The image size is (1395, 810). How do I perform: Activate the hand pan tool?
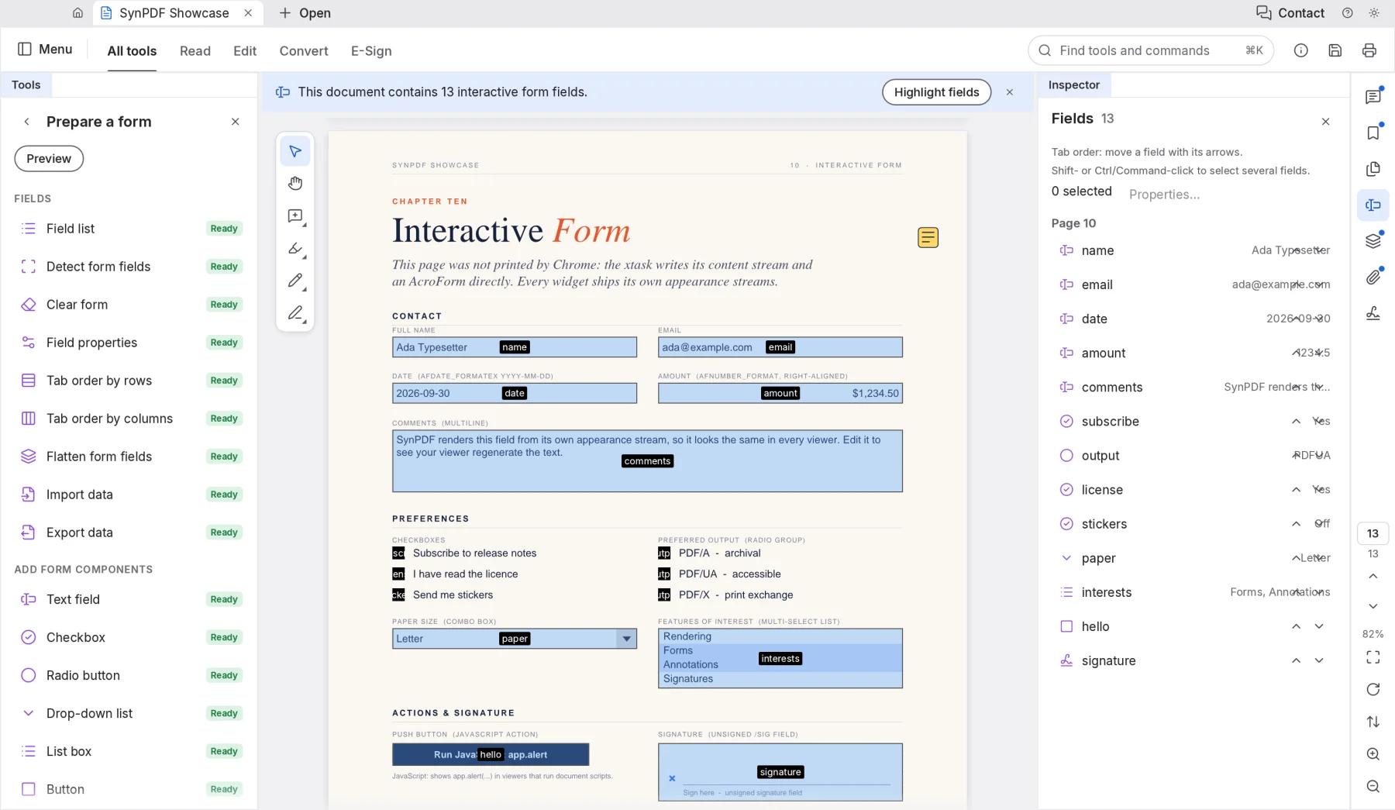pos(295,184)
